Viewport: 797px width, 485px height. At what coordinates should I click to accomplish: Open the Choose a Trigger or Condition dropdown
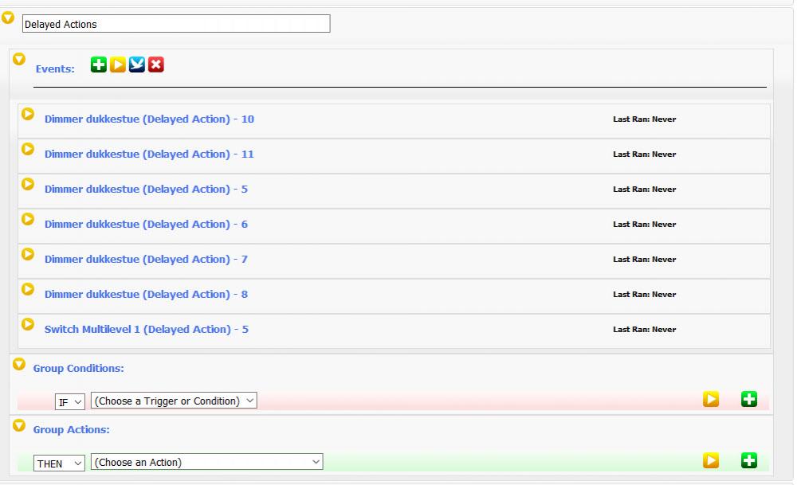click(x=175, y=401)
